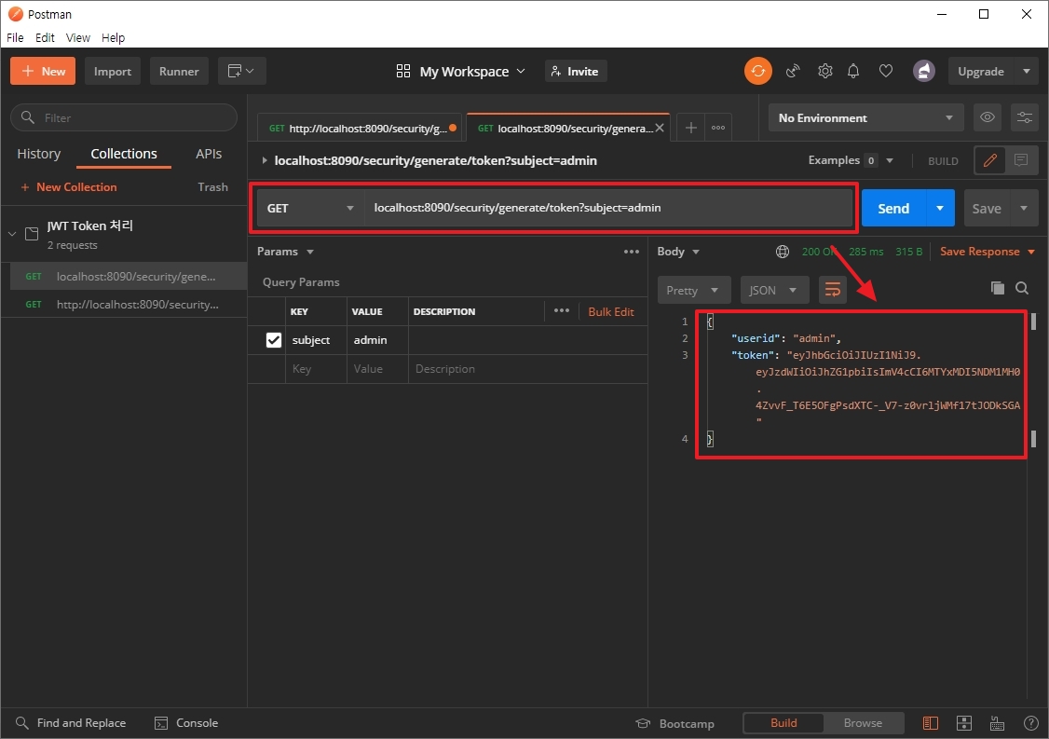Open the Params section ellipsis menu
1049x739 pixels.
pyautogui.click(x=632, y=252)
